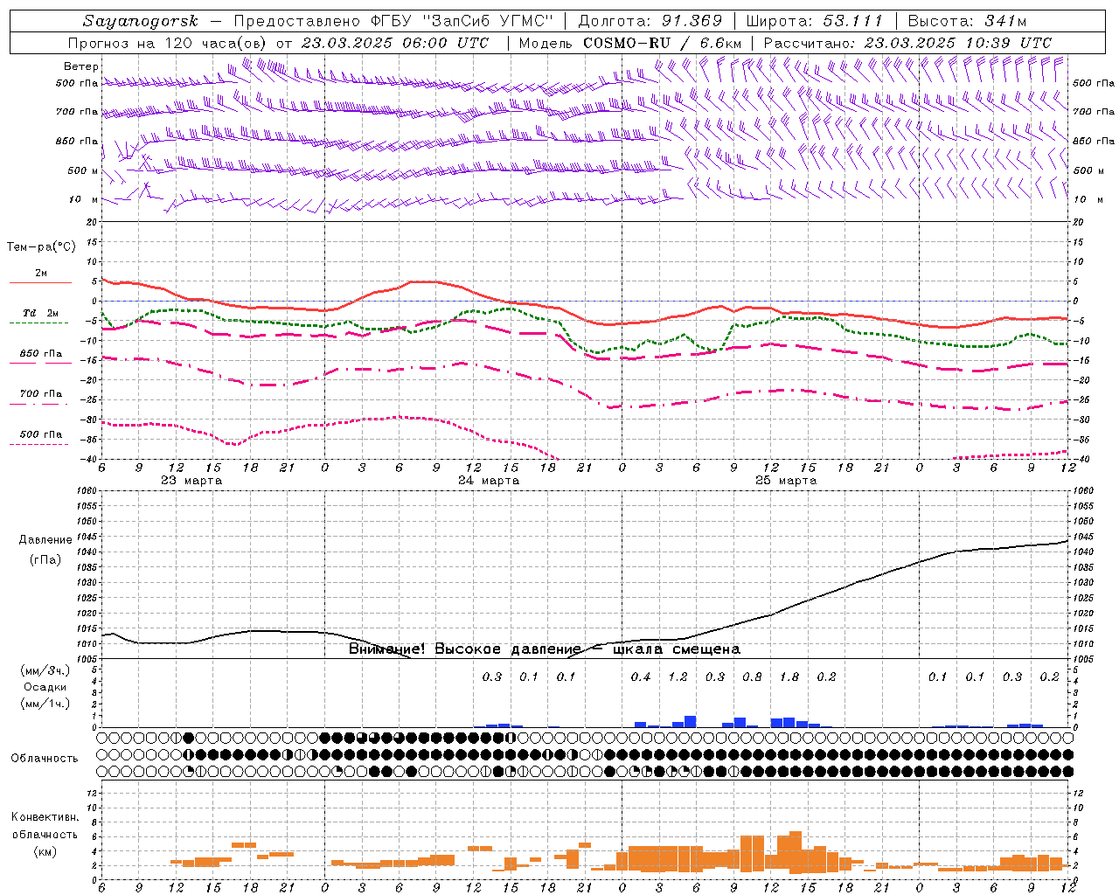Click the green dotted 'Td 2м' legend entry

pos(40,317)
